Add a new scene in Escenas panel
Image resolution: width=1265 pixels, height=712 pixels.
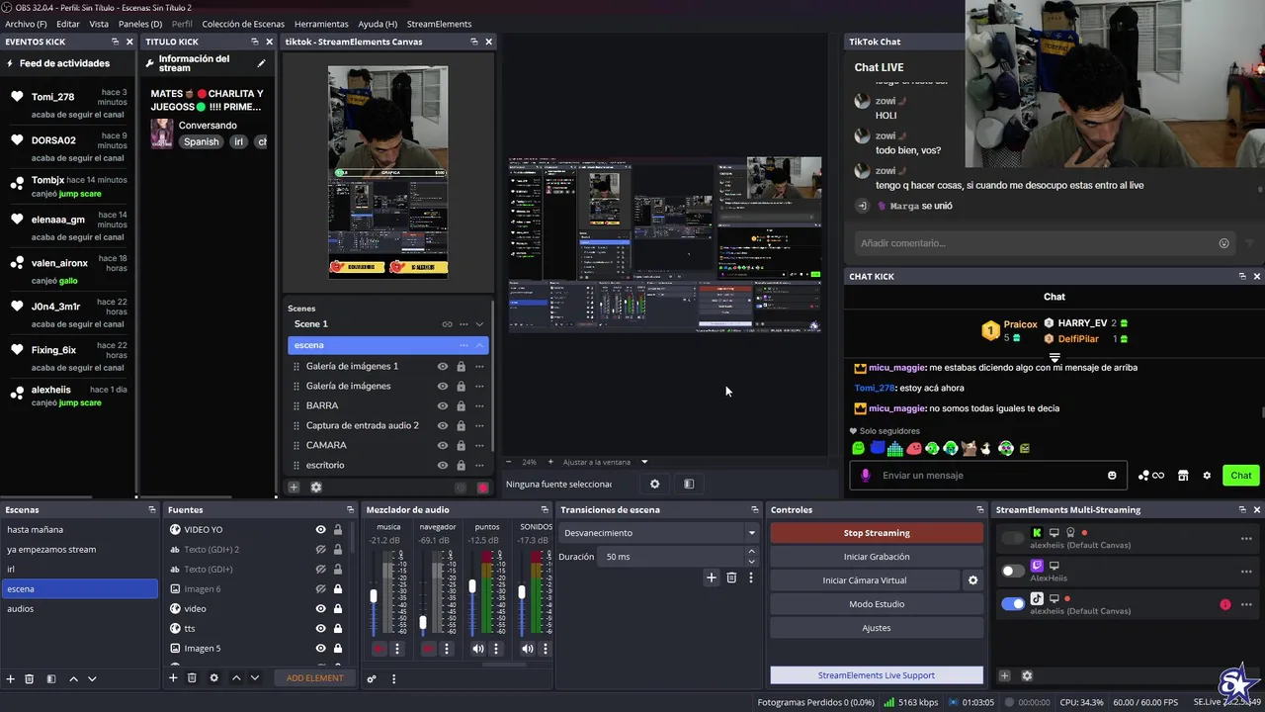pos(11,678)
